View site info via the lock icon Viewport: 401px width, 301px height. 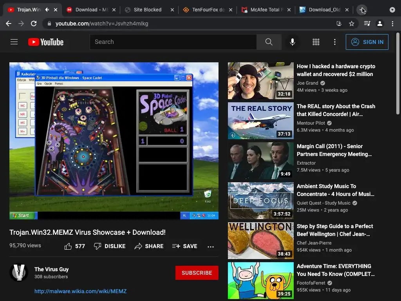pyautogui.click(x=49, y=24)
